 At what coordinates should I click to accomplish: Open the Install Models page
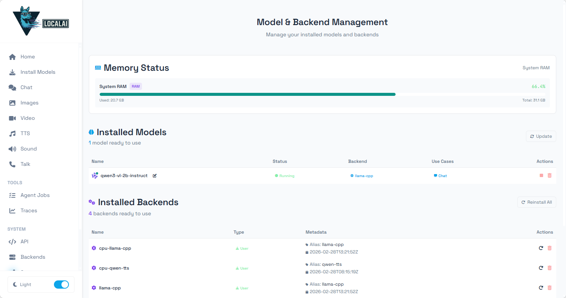(37, 72)
